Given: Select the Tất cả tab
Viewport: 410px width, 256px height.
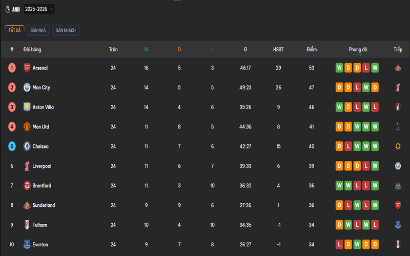Looking at the screenshot, I should coord(14,31).
